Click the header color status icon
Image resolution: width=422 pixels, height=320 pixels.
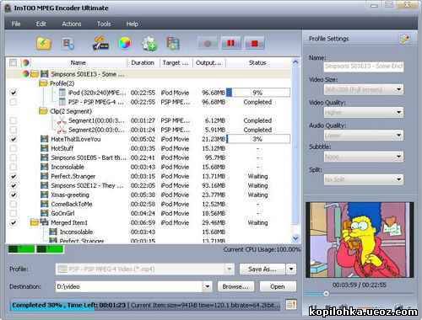(x=25, y=62)
